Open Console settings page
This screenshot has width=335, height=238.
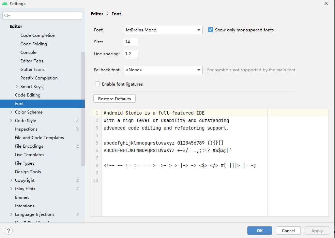point(28,53)
